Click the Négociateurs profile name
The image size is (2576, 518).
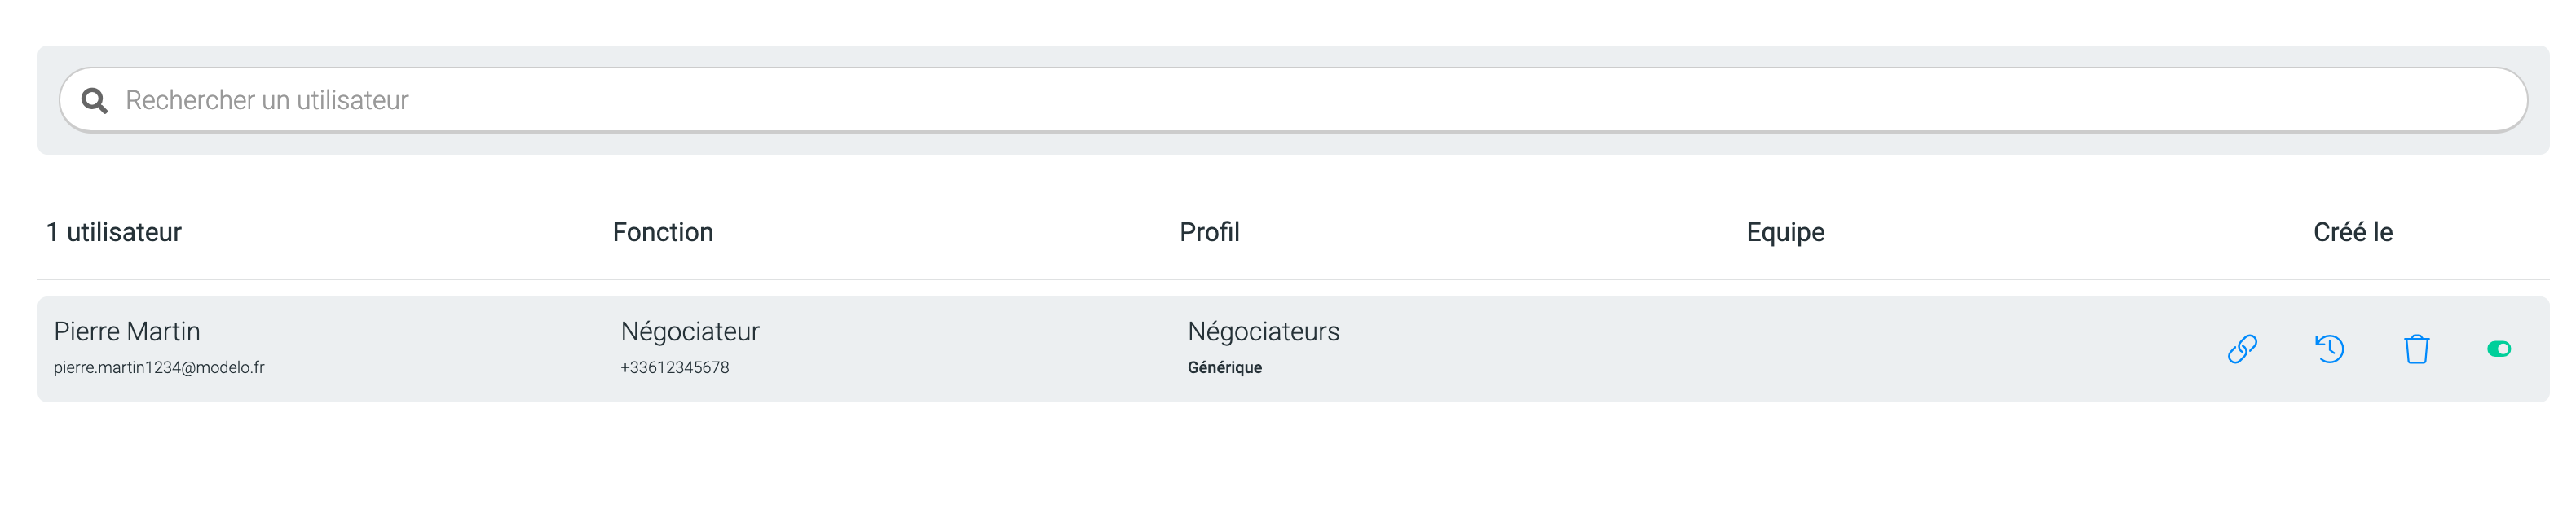1263,331
